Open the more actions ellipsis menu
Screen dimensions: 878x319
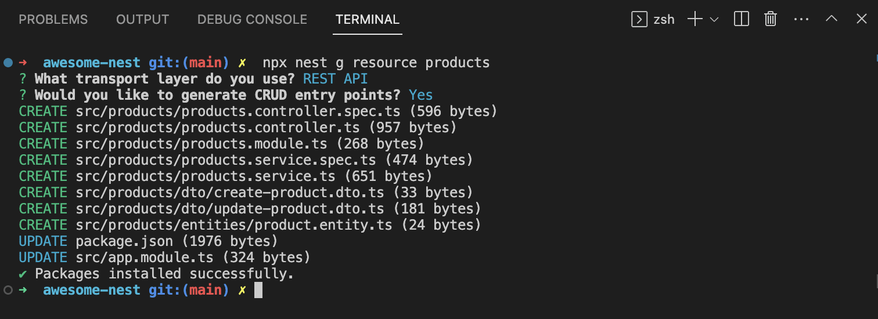tap(801, 19)
